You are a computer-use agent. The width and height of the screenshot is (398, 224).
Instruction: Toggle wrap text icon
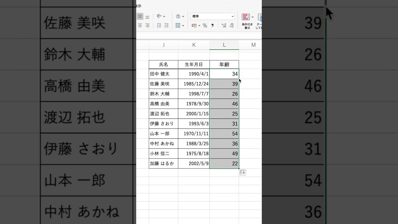pyautogui.click(x=178, y=16)
